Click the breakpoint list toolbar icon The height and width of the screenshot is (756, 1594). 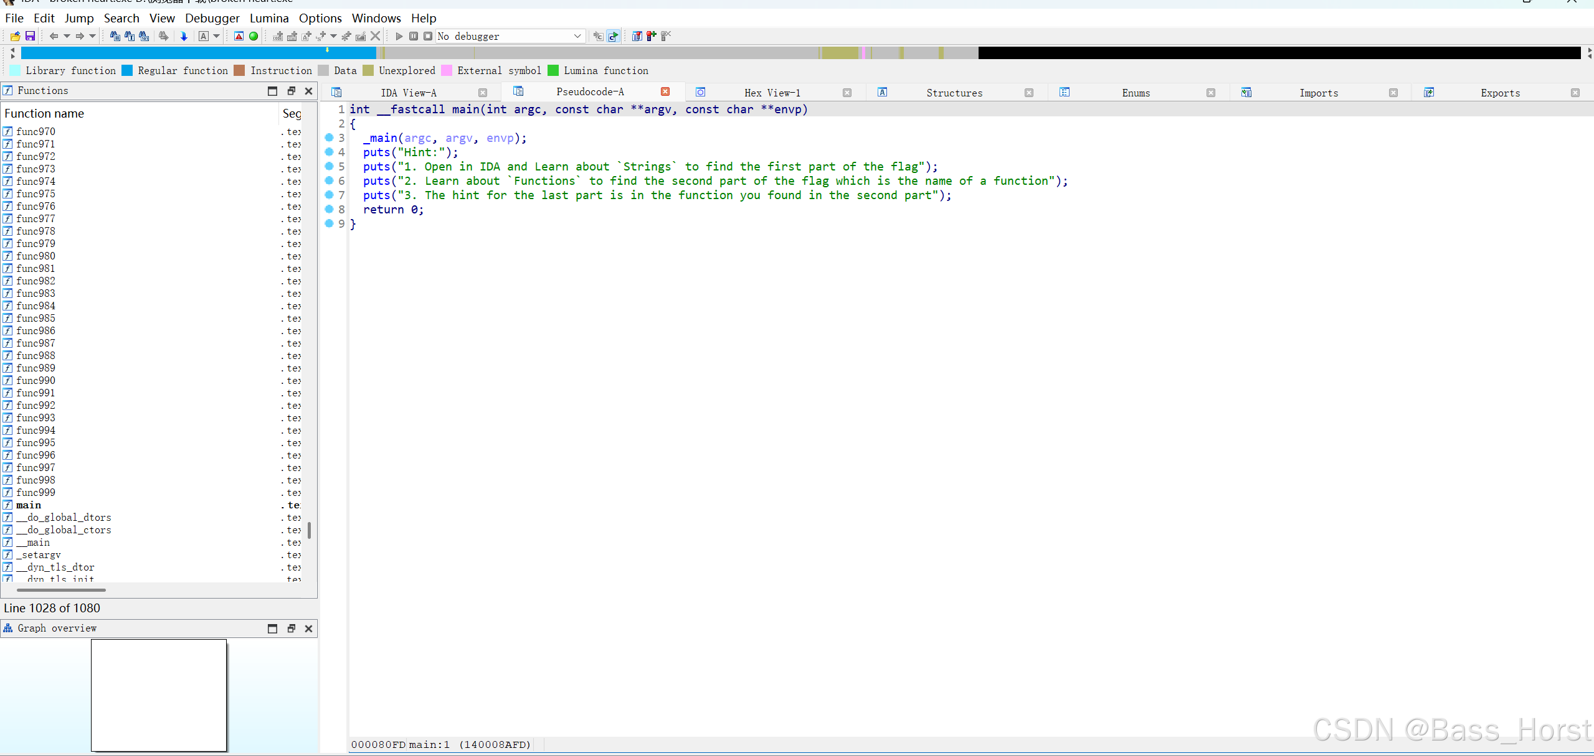pyautogui.click(x=637, y=36)
